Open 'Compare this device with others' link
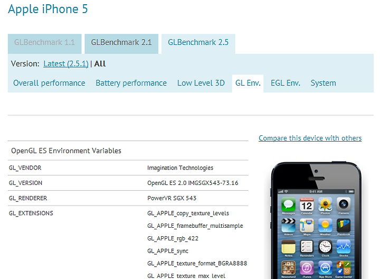The width and height of the screenshot is (380, 279). click(310, 138)
